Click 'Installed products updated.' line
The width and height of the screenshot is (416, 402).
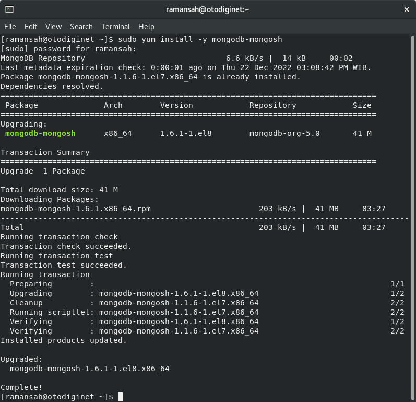[64, 340]
